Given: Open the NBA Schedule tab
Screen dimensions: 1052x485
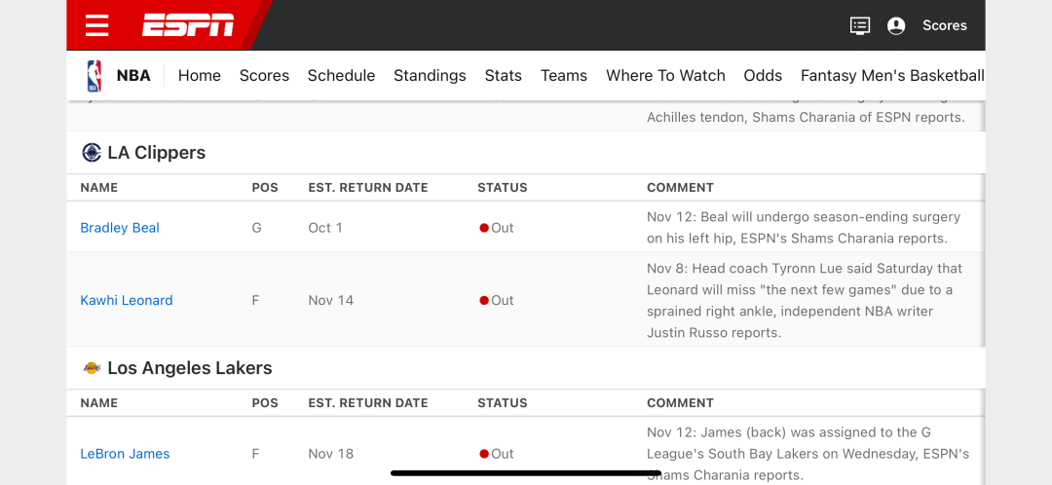Looking at the screenshot, I should point(341,76).
